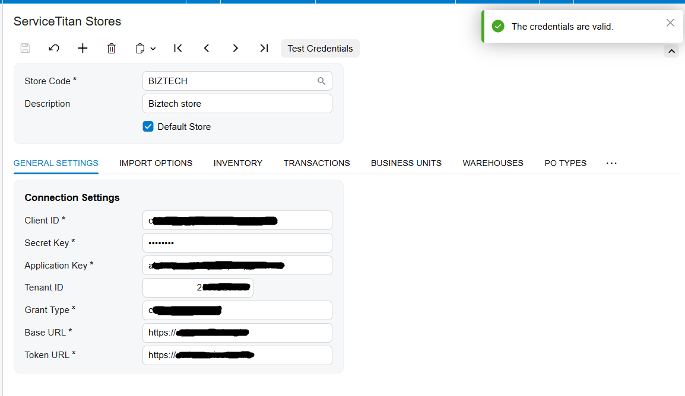Click the Connection Settings heading
The width and height of the screenshot is (685, 396).
pos(72,197)
